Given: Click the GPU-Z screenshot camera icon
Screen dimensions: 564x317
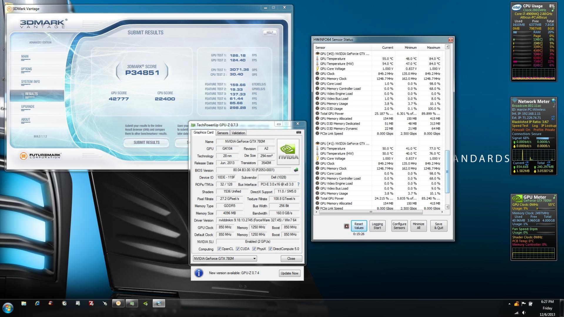Looking at the screenshot, I should coord(299,132).
